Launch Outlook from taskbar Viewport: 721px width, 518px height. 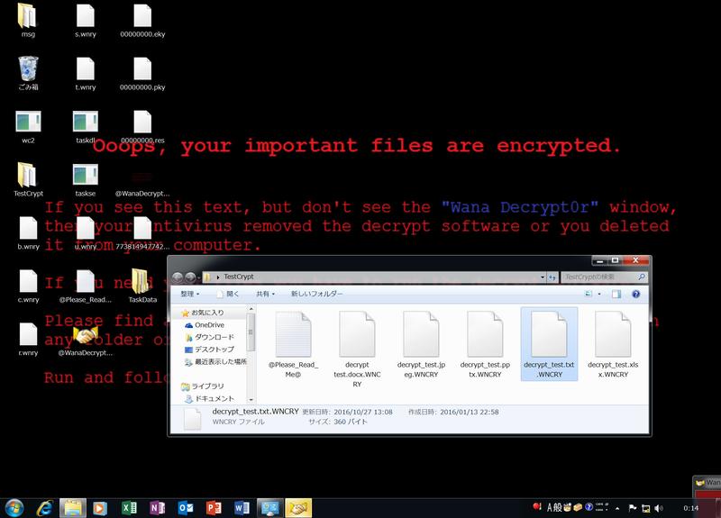(x=186, y=508)
